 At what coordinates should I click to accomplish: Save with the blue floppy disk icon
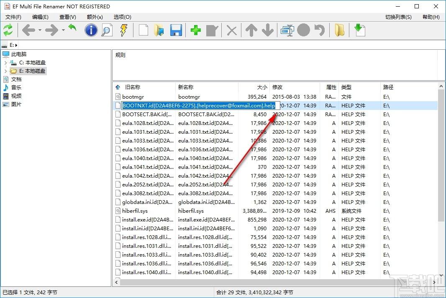[x=176, y=30]
